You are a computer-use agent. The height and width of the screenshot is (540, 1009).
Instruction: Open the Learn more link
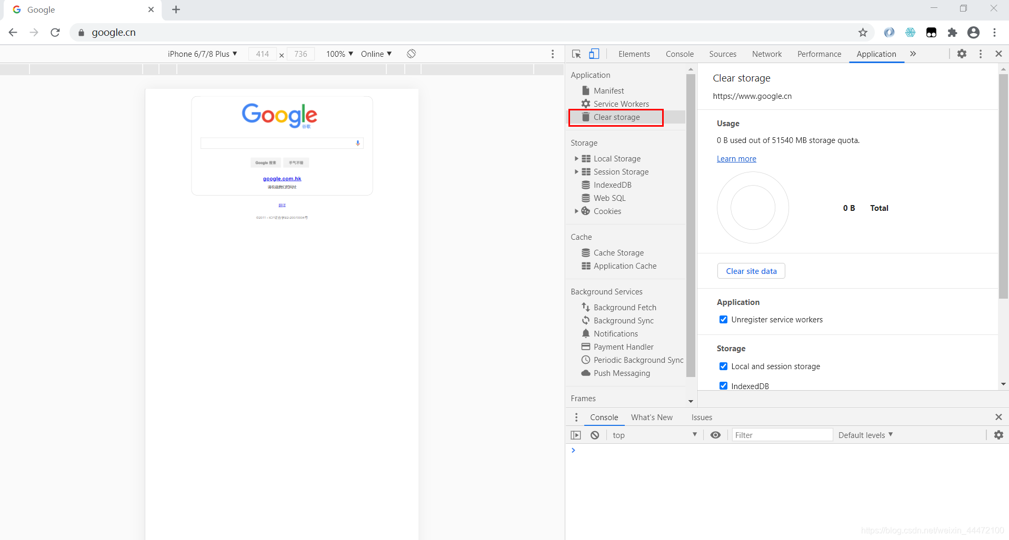(736, 159)
